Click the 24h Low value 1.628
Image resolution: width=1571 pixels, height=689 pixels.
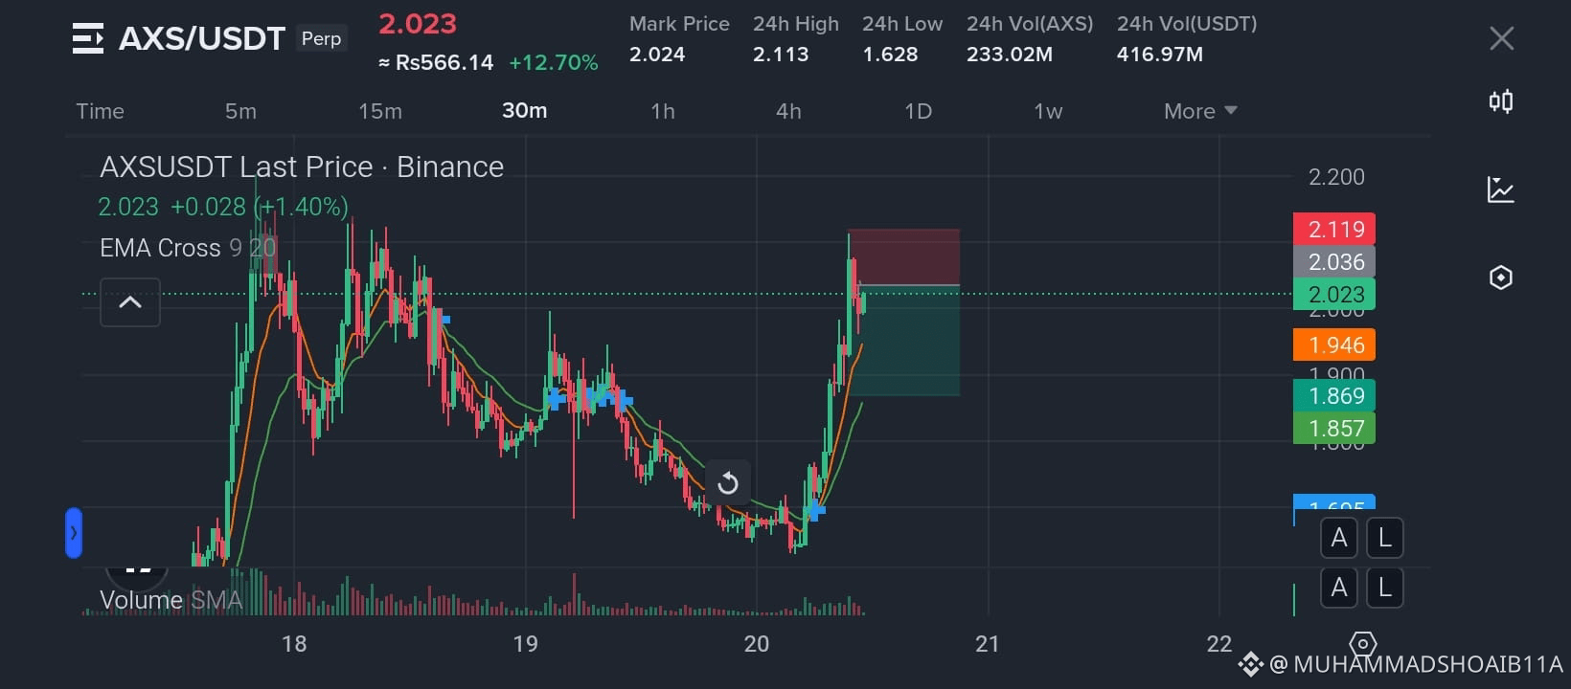[890, 55]
